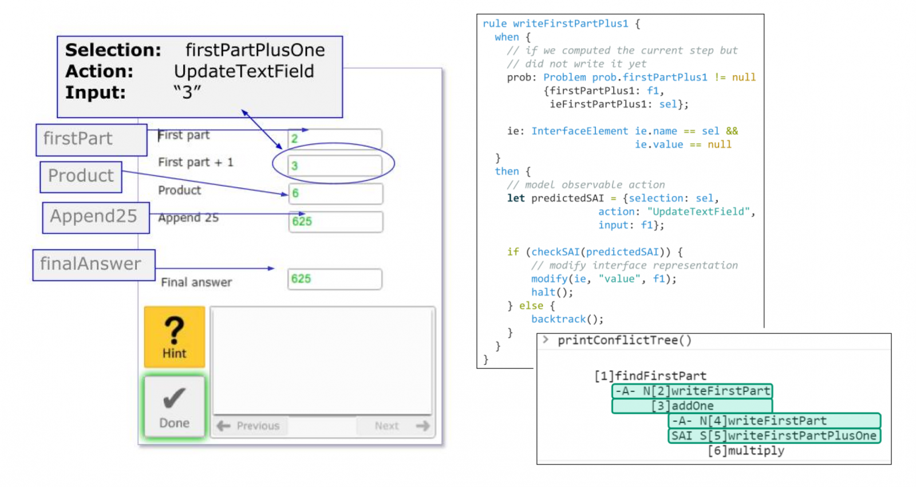Click the Final answer input field
The height and width of the screenshot is (487, 916).
(335, 279)
